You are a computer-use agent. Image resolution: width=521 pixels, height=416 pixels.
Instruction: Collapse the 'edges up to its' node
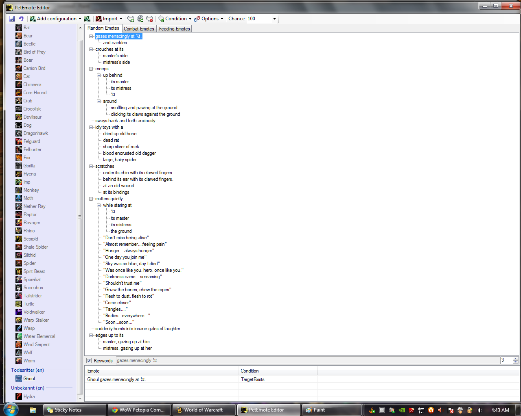[91, 335]
